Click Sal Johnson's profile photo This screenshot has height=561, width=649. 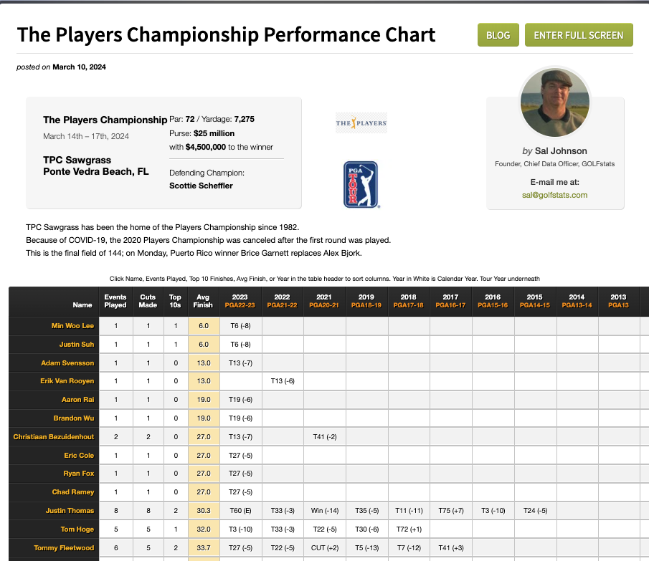(554, 102)
